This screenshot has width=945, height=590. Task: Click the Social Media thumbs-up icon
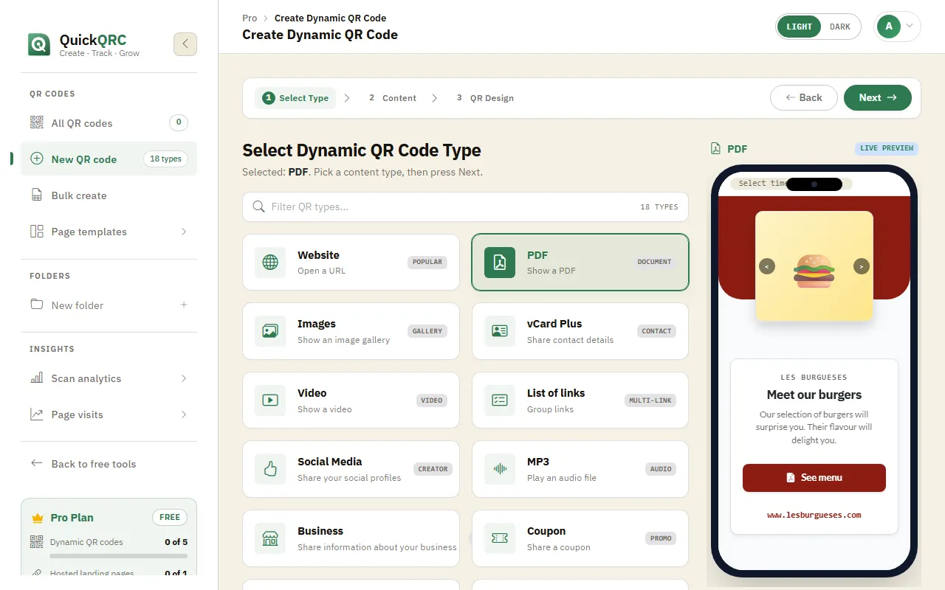270,469
